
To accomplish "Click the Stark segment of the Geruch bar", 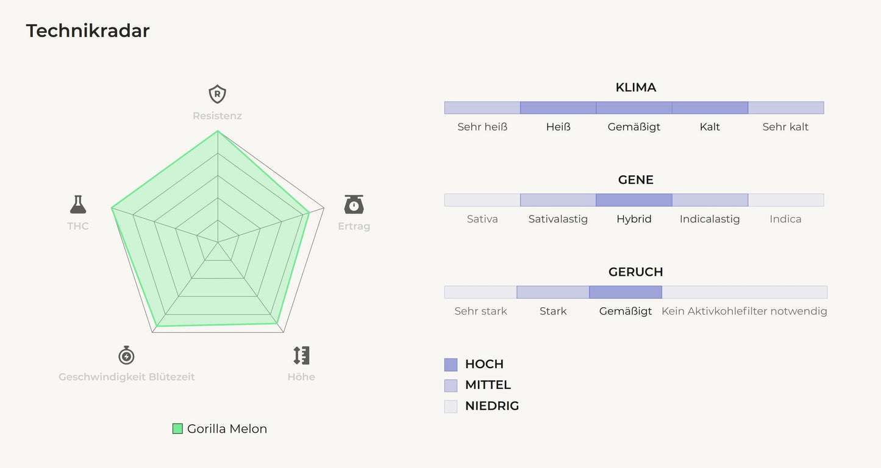I will (553, 292).
